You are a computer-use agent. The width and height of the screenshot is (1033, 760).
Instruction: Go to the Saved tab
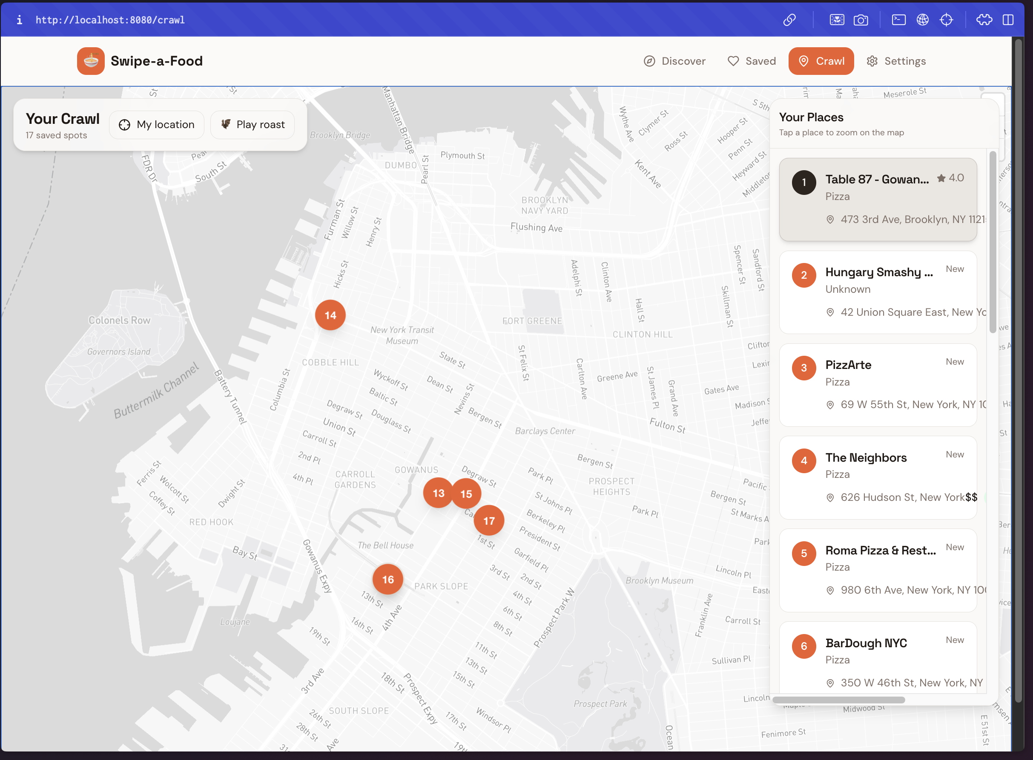[751, 61]
